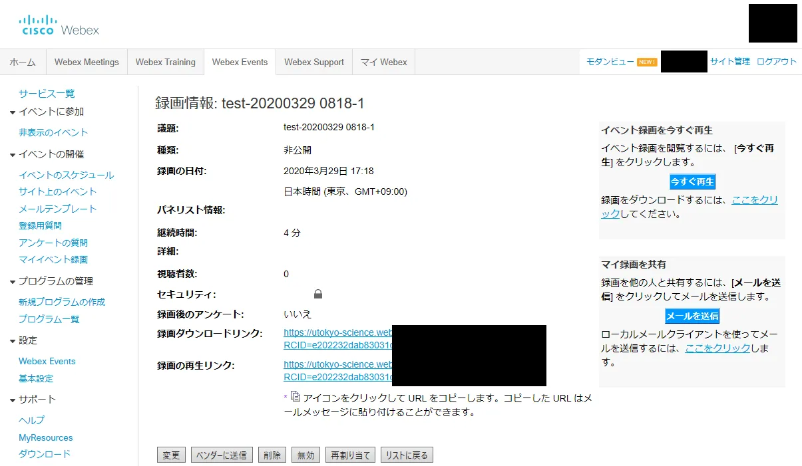Go to the マイ Webex tab
The width and height of the screenshot is (802, 466).
pyautogui.click(x=383, y=62)
